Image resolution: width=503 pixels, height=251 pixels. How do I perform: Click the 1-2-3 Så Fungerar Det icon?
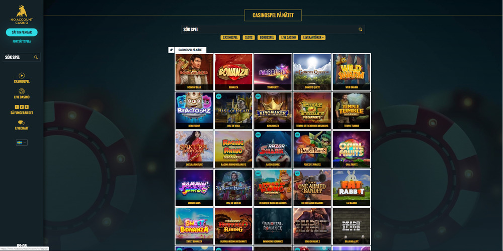click(x=22, y=107)
